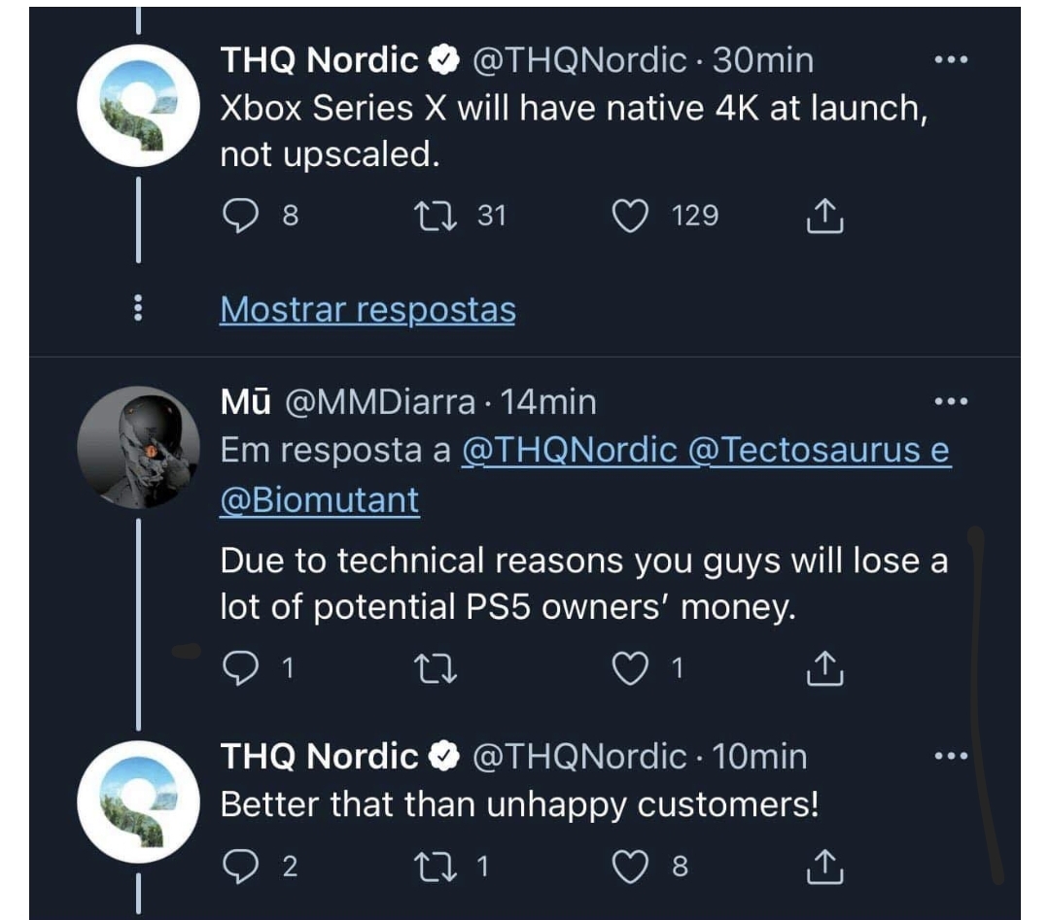Reply to the Xbox Series X tweet

(x=238, y=215)
